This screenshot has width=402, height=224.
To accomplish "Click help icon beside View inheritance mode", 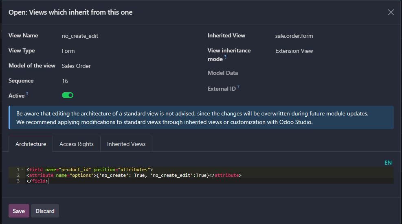I will [x=225, y=57].
